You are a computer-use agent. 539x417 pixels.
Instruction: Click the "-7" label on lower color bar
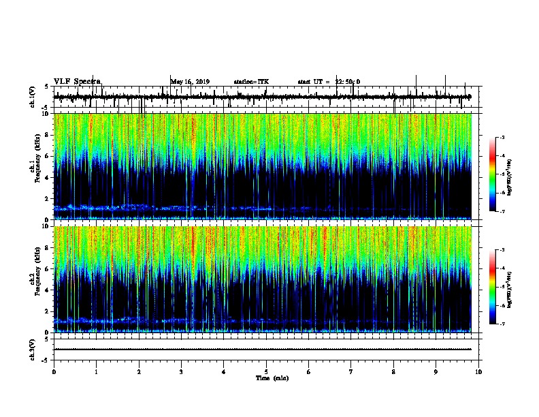coord(502,324)
